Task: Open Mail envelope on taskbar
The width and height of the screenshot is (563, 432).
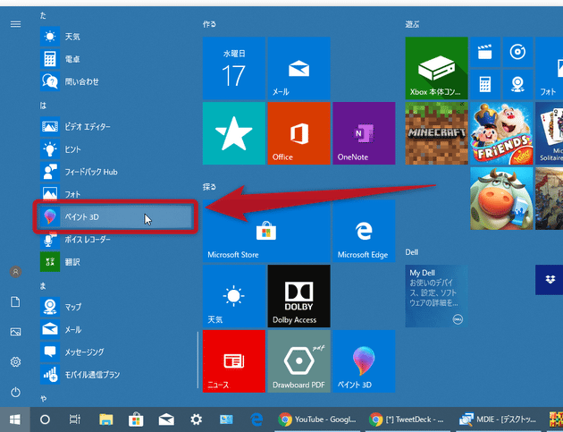Action: pos(166,419)
